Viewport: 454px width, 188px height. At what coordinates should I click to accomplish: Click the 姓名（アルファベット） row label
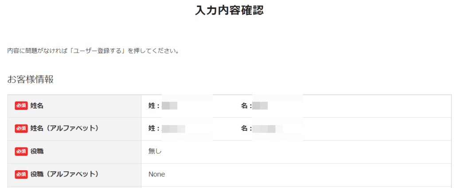[64, 128]
